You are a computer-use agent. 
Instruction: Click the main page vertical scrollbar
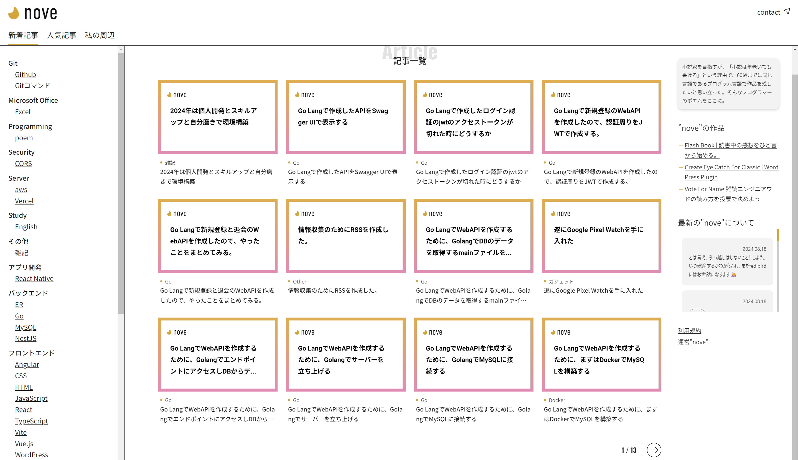tap(794, 267)
